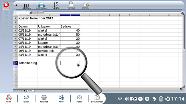Open the Formaat page tool
The image size is (186, 104).
click(x=71, y=5)
